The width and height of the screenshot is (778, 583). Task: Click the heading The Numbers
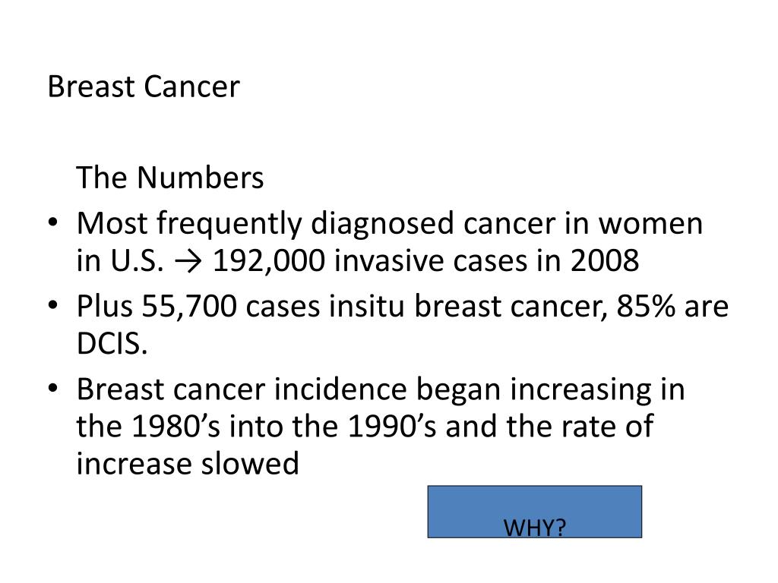click(x=169, y=178)
